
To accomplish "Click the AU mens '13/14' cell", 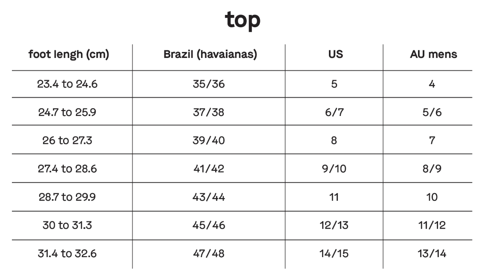I will pos(432,253).
